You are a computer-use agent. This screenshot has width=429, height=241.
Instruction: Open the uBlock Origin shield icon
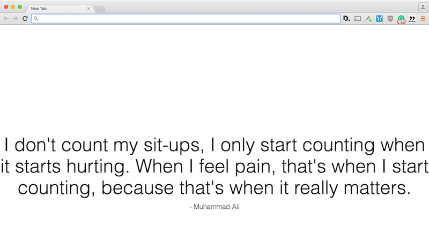click(390, 19)
